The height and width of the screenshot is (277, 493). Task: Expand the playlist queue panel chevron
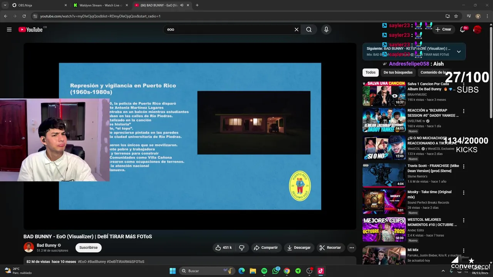(459, 52)
